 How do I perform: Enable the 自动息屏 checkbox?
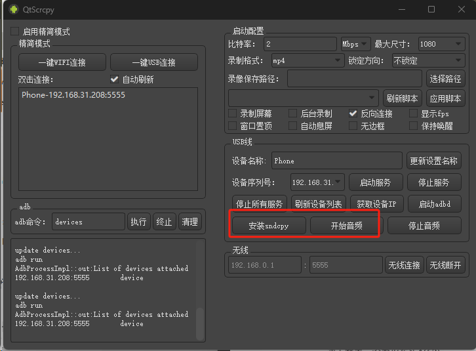292,126
